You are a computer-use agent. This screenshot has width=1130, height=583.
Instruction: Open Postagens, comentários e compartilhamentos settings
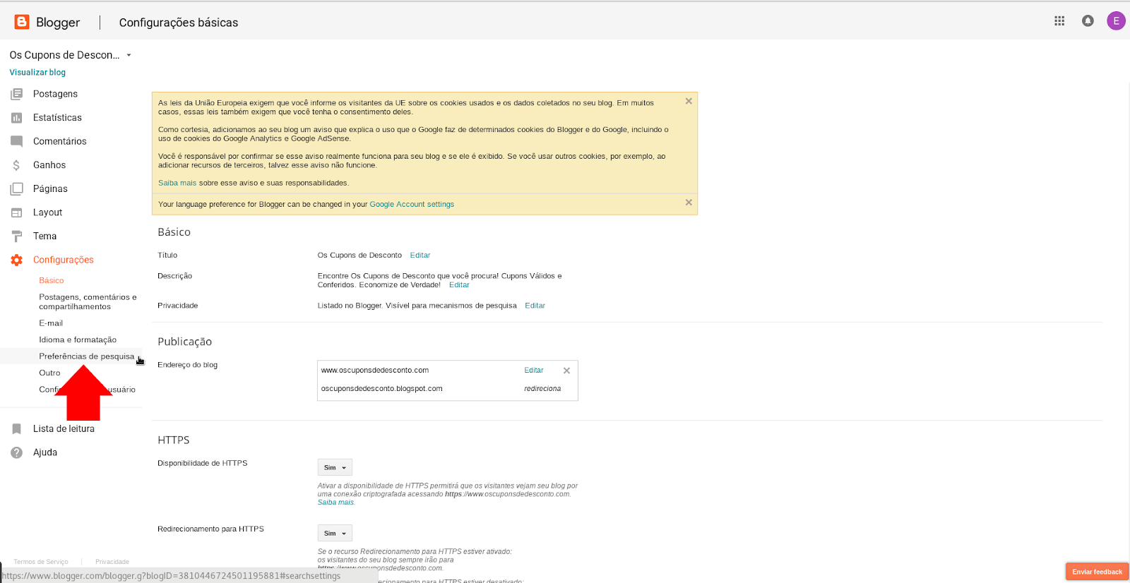(x=88, y=301)
